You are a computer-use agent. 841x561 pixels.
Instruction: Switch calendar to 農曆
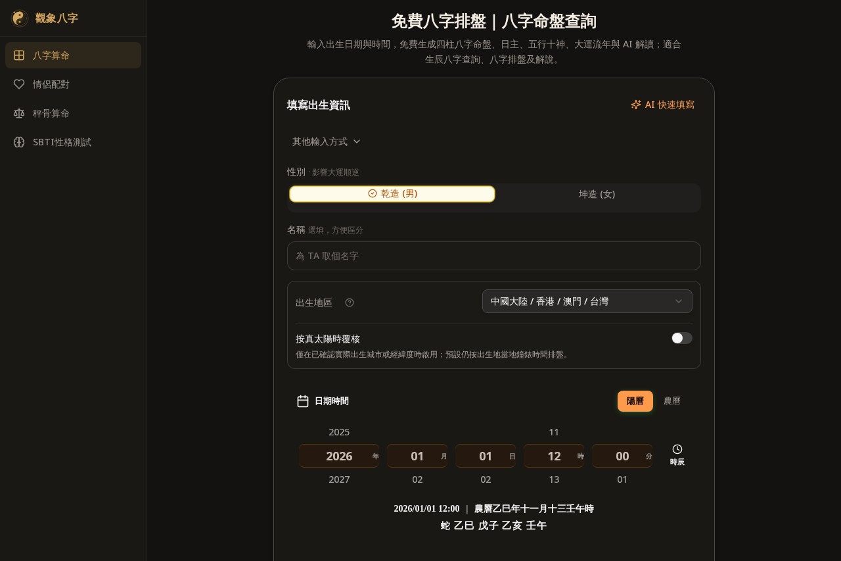point(672,401)
